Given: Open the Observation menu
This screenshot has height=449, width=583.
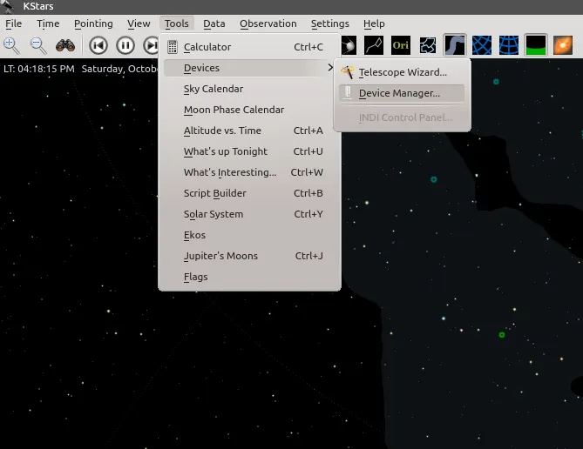Looking at the screenshot, I should click(x=268, y=23).
